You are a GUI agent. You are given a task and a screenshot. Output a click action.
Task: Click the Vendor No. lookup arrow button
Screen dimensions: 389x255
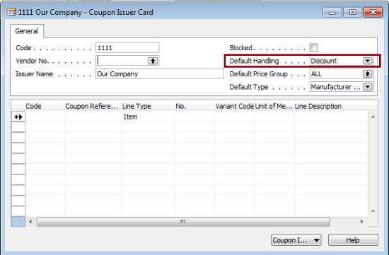pyautogui.click(x=153, y=61)
